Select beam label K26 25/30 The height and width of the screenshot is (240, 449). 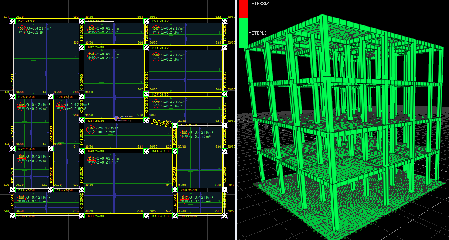64,97
